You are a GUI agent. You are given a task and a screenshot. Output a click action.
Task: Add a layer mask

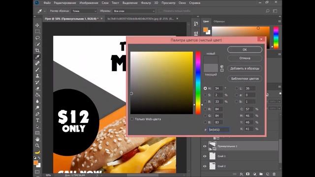(248, 174)
